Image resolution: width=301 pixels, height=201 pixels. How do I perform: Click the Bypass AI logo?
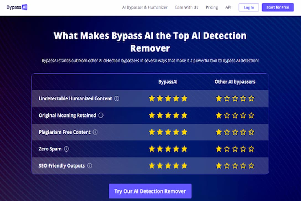(17, 7)
